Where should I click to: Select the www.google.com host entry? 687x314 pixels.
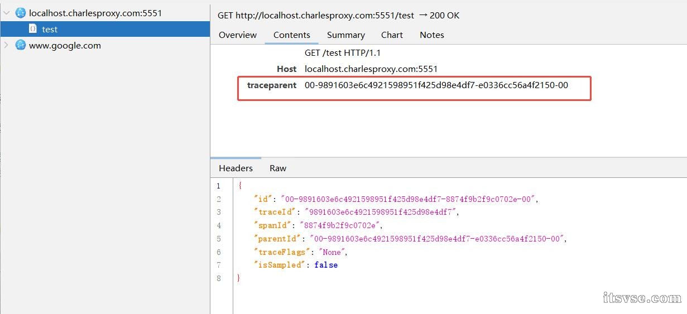pos(65,46)
